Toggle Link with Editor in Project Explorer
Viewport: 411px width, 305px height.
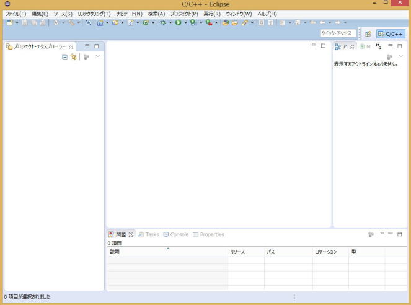click(x=74, y=56)
